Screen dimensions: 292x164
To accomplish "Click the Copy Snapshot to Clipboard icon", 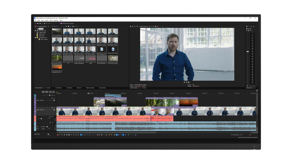I will point(153,26).
